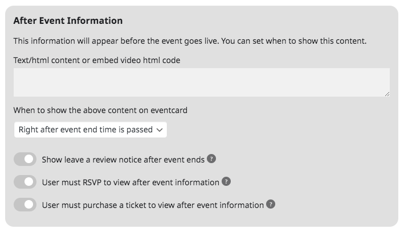Click the white knob of the review notice switch
The width and height of the screenshot is (404, 233).
(x=28, y=159)
